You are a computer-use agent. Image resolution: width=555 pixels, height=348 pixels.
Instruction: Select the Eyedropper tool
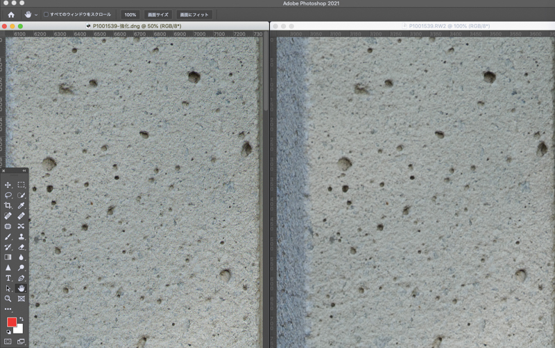[x=22, y=205]
